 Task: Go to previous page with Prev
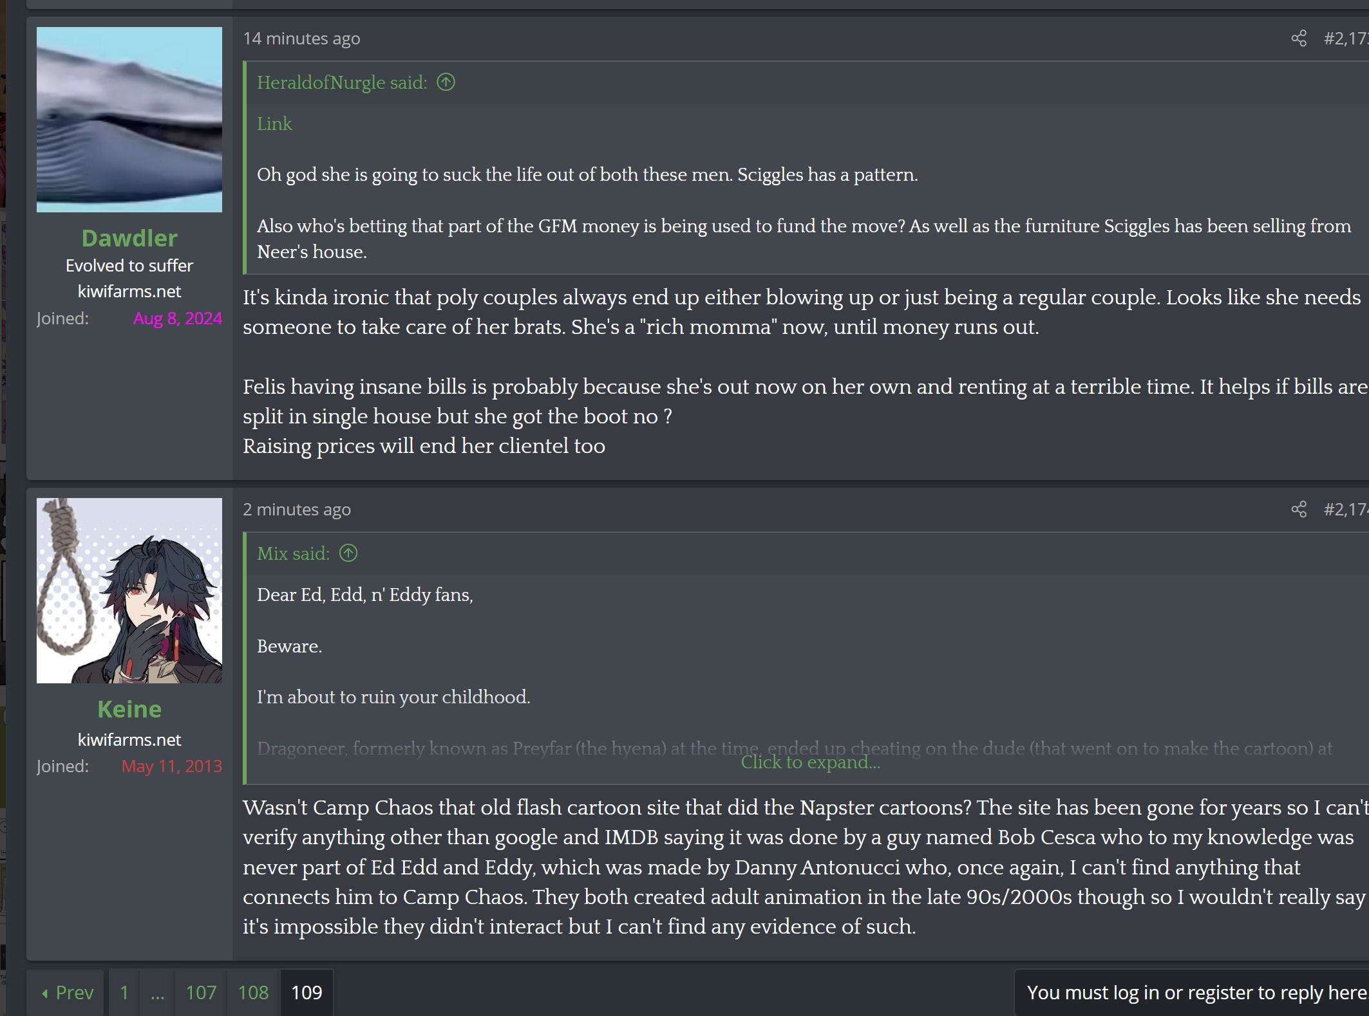click(67, 992)
